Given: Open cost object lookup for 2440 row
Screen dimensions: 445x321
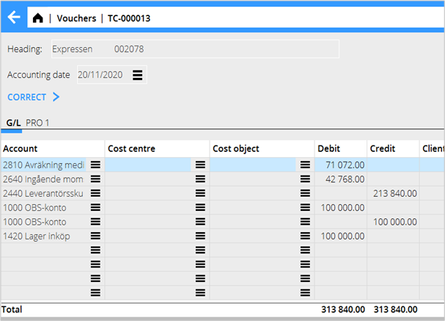Looking at the screenshot, I should click(x=305, y=193).
